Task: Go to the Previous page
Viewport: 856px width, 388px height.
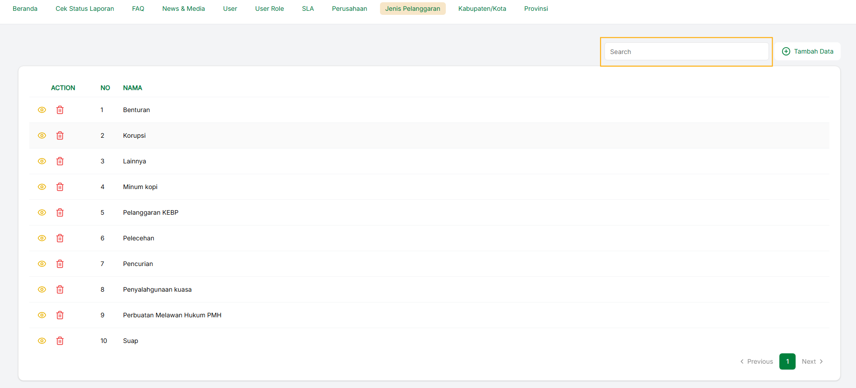Action: 756,361
